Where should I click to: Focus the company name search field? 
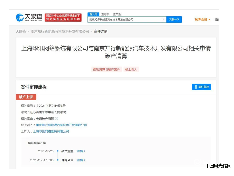(127, 20)
